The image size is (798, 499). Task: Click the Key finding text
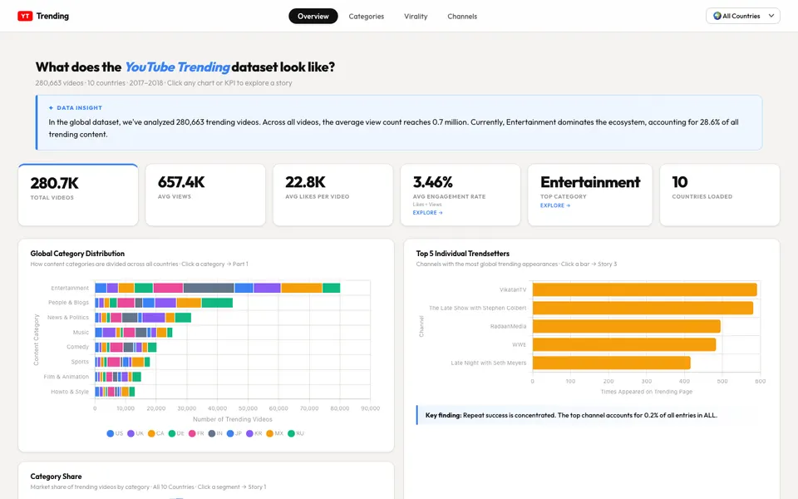571,415
